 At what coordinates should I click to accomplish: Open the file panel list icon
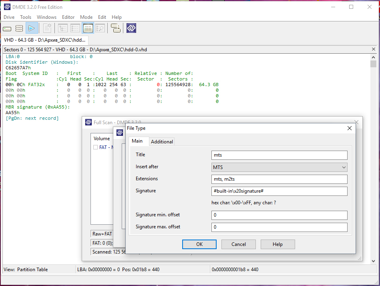75,28
